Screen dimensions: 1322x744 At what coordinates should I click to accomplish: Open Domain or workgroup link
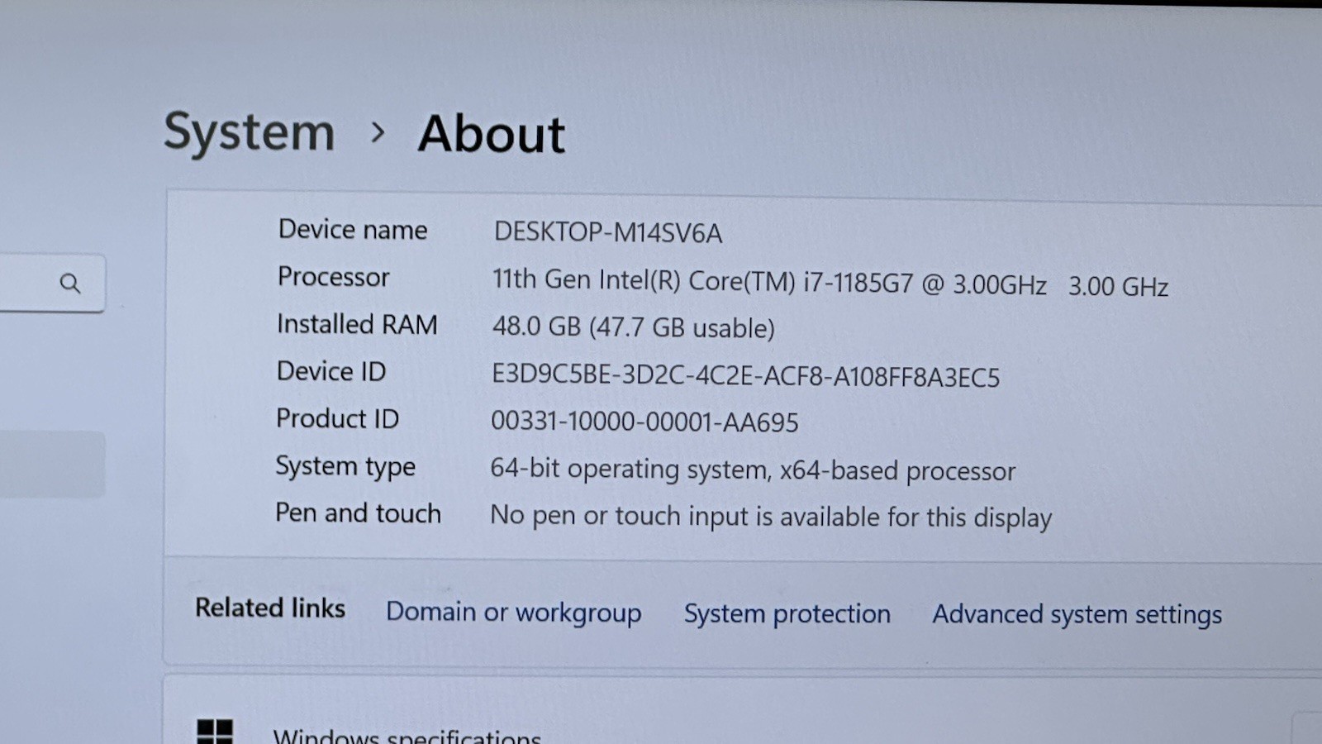coord(513,613)
